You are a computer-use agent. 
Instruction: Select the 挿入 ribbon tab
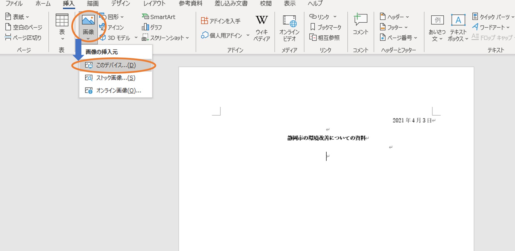click(69, 3)
